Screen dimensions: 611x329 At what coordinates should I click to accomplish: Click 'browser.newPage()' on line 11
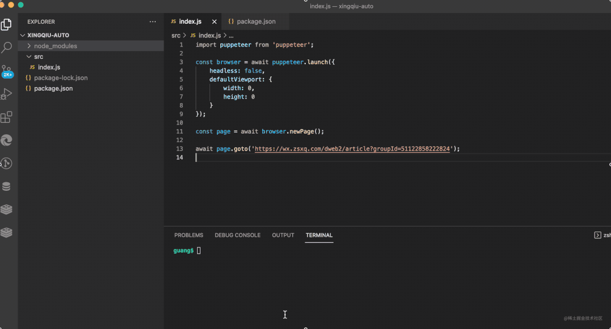point(291,131)
